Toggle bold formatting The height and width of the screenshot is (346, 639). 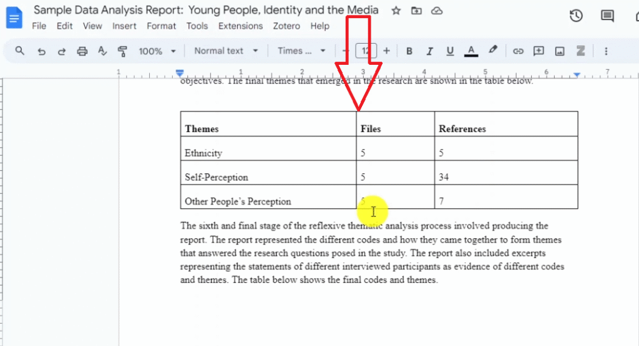pyautogui.click(x=409, y=51)
